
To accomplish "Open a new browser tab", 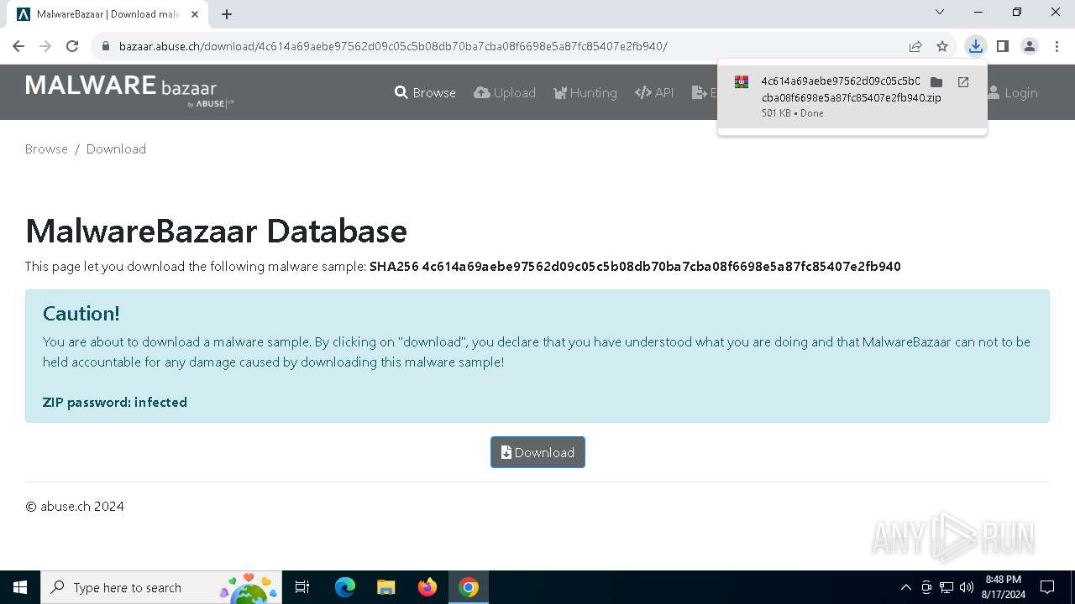I will click(227, 14).
